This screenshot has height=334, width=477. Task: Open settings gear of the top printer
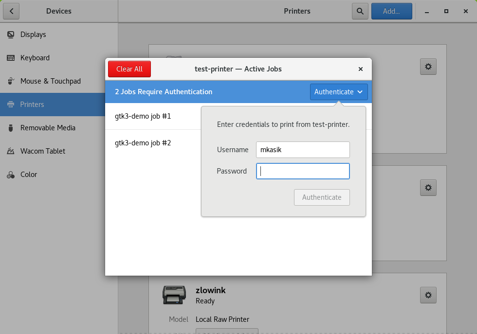pyautogui.click(x=428, y=67)
